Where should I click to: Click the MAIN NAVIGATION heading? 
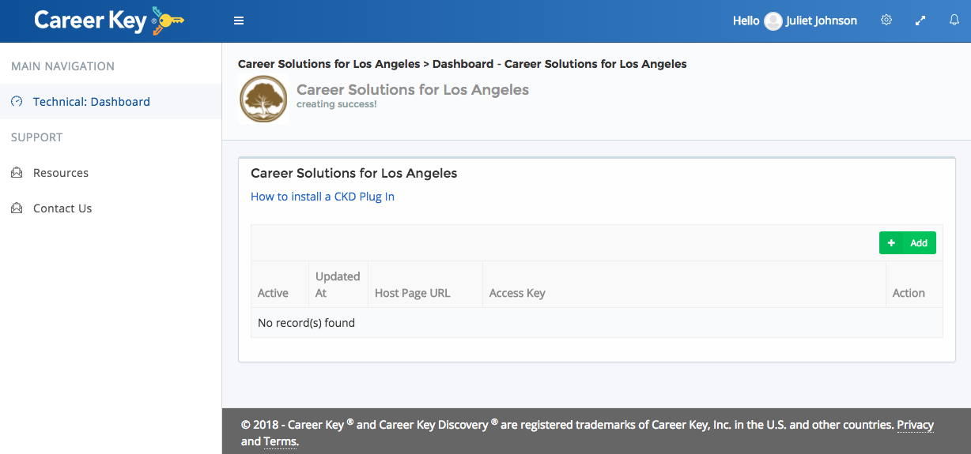pyautogui.click(x=62, y=66)
